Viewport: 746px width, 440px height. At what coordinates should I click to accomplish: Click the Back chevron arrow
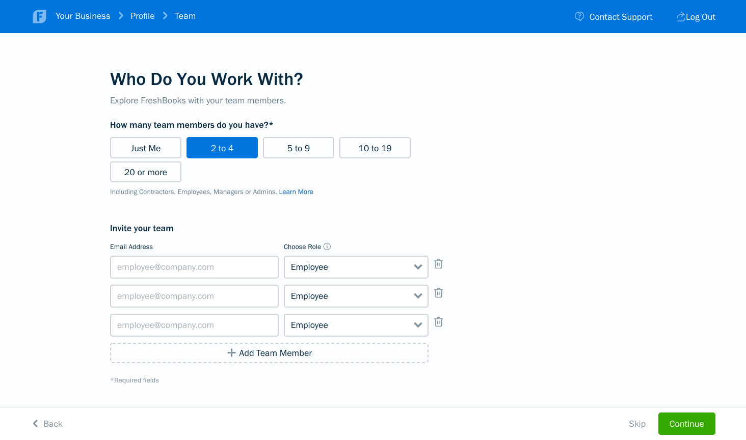coord(35,424)
